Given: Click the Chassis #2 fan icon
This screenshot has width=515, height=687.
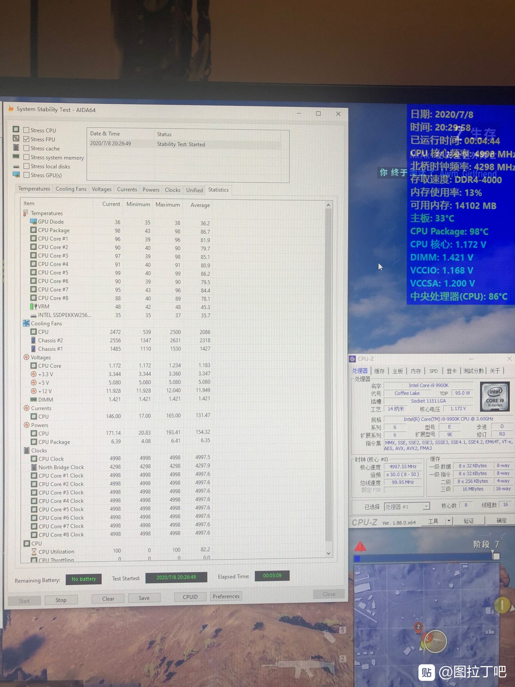Looking at the screenshot, I should click(x=33, y=340).
